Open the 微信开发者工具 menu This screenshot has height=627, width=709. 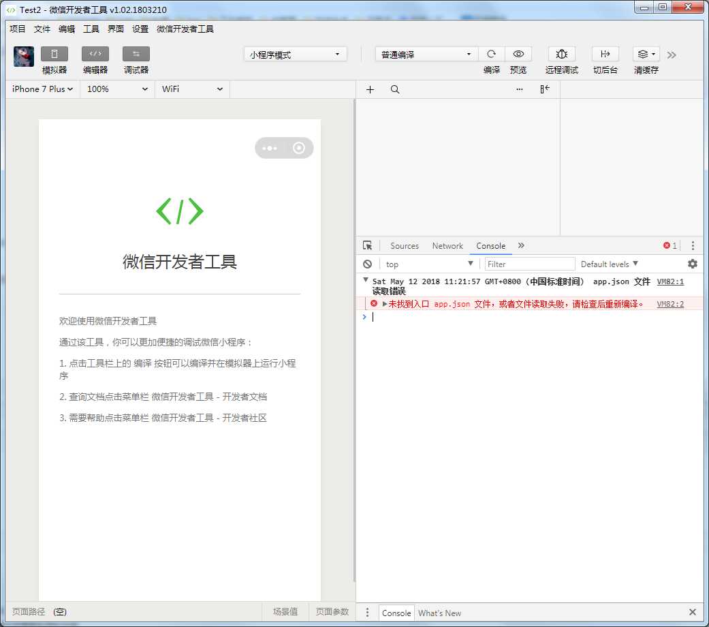click(185, 29)
